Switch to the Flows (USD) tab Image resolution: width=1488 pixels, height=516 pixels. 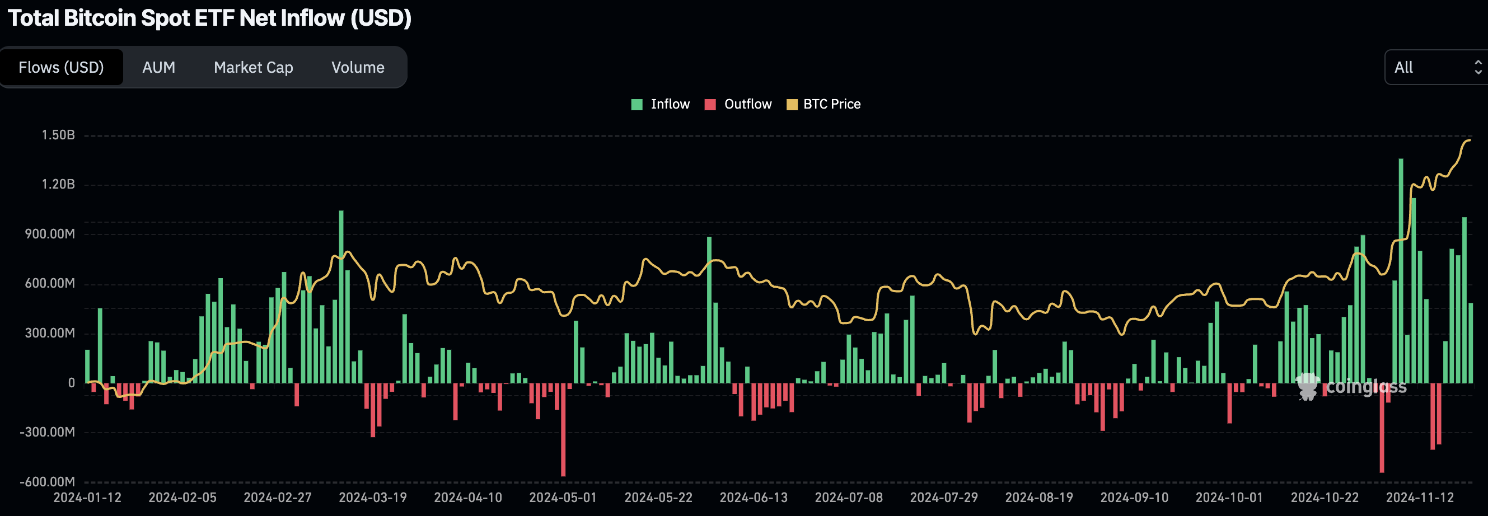[61, 68]
